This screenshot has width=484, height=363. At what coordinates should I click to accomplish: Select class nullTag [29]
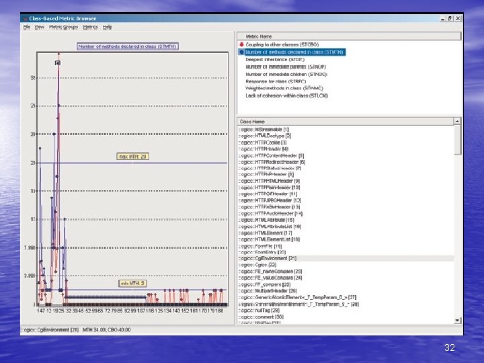pyautogui.click(x=259, y=310)
